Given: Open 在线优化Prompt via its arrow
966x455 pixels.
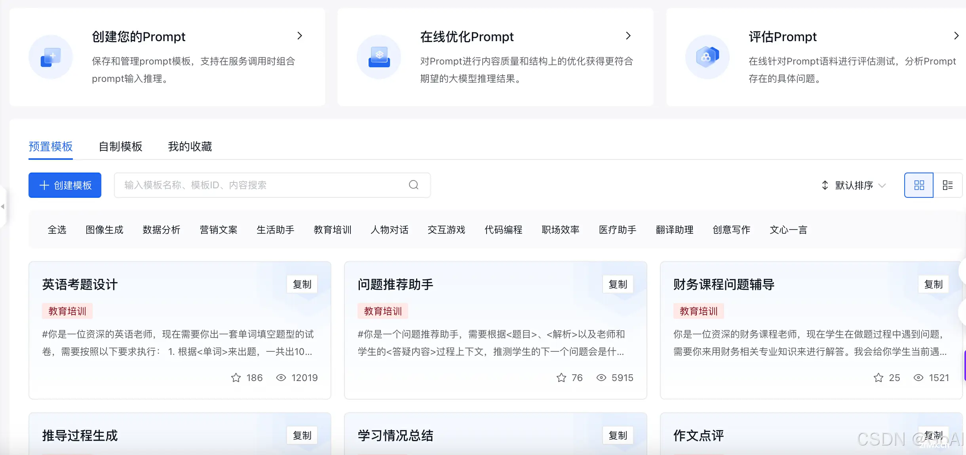Looking at the screenshot, I should (x=628, y=36).
